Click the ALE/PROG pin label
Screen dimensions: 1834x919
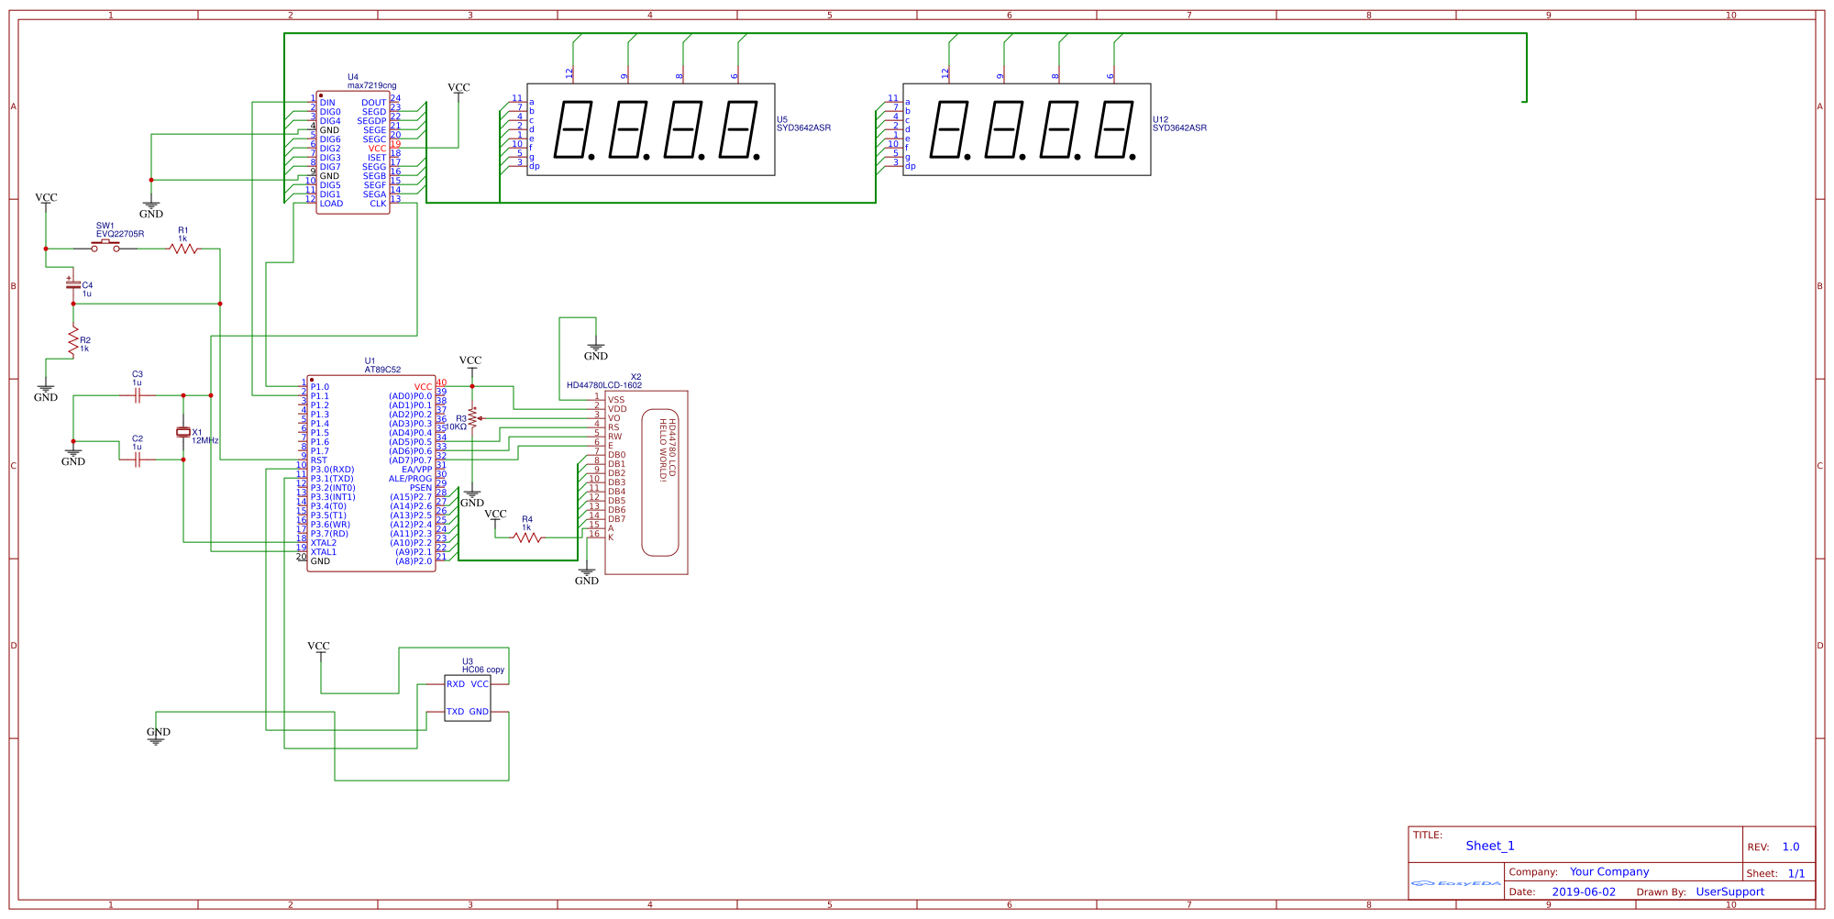[410, 479]
